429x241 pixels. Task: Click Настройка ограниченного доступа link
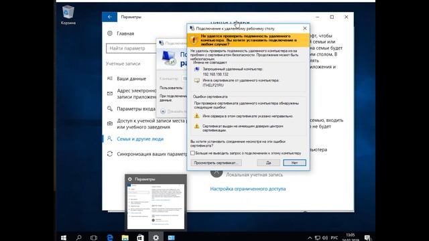click(x=248, y=189)
